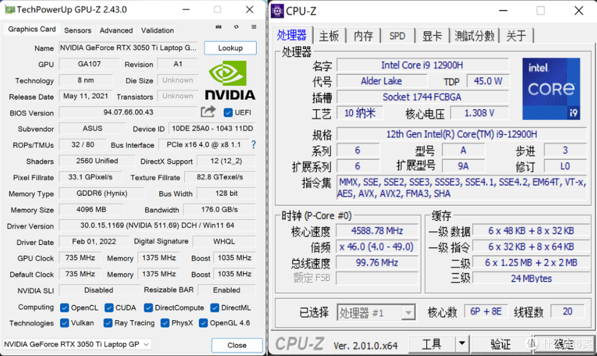Click the Feb 01, 2022 driver date
Viewport: 597px width, 356px height.
(94, 242)
